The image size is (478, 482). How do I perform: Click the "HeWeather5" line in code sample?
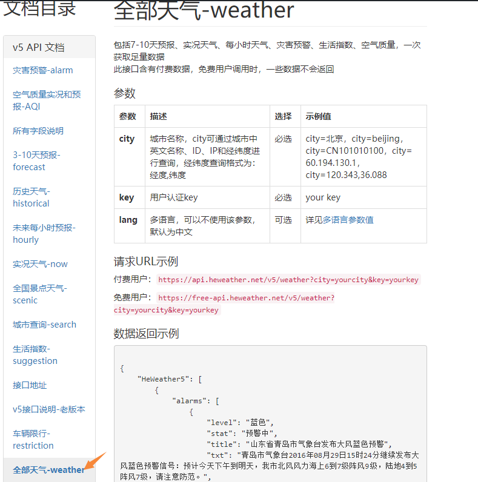[x=170, y=379]
